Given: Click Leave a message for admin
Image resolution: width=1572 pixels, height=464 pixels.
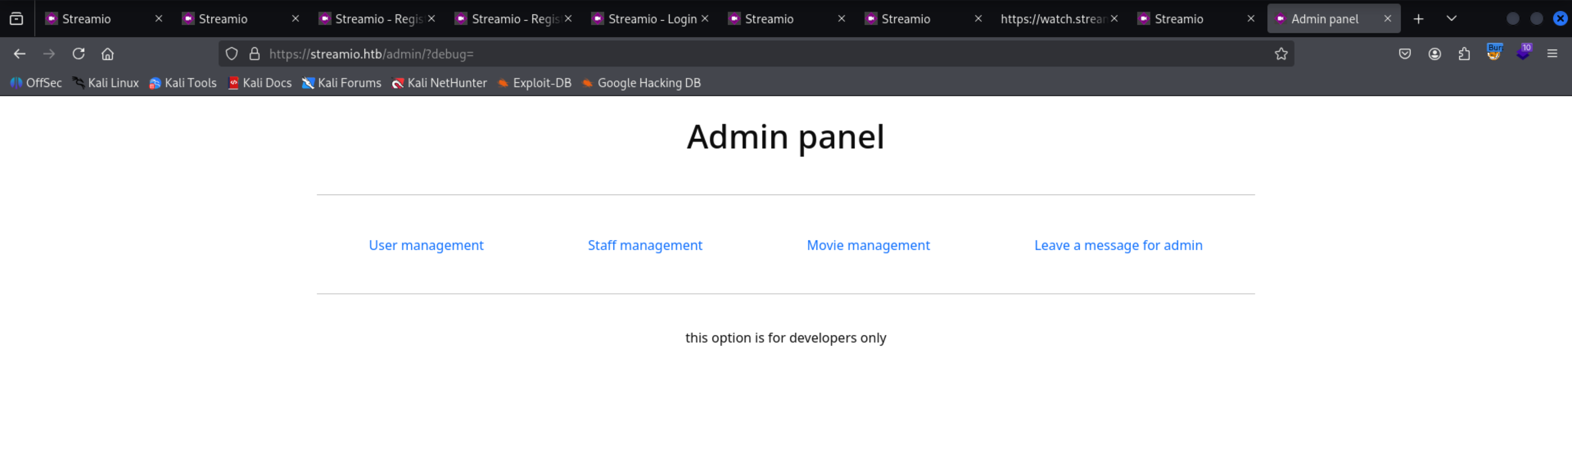Looking at the screenshot, I should coord(1118,245).
